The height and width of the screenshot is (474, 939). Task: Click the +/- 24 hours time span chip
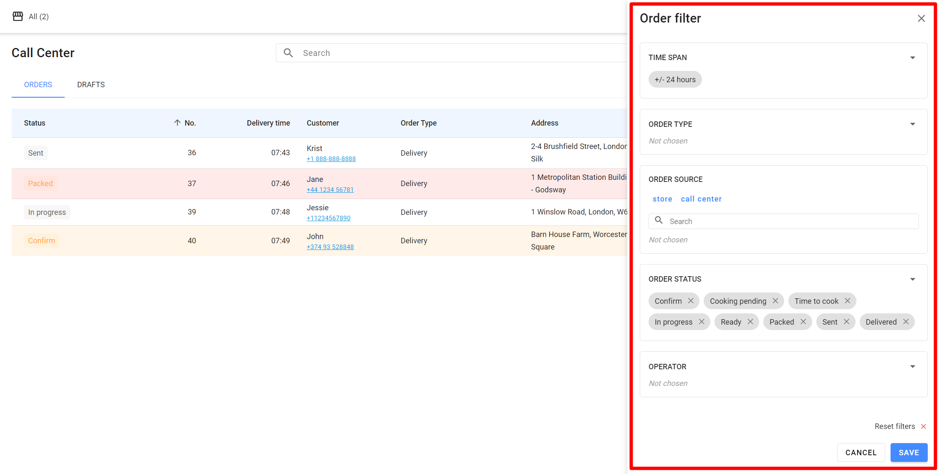click(x=675, y=79)
